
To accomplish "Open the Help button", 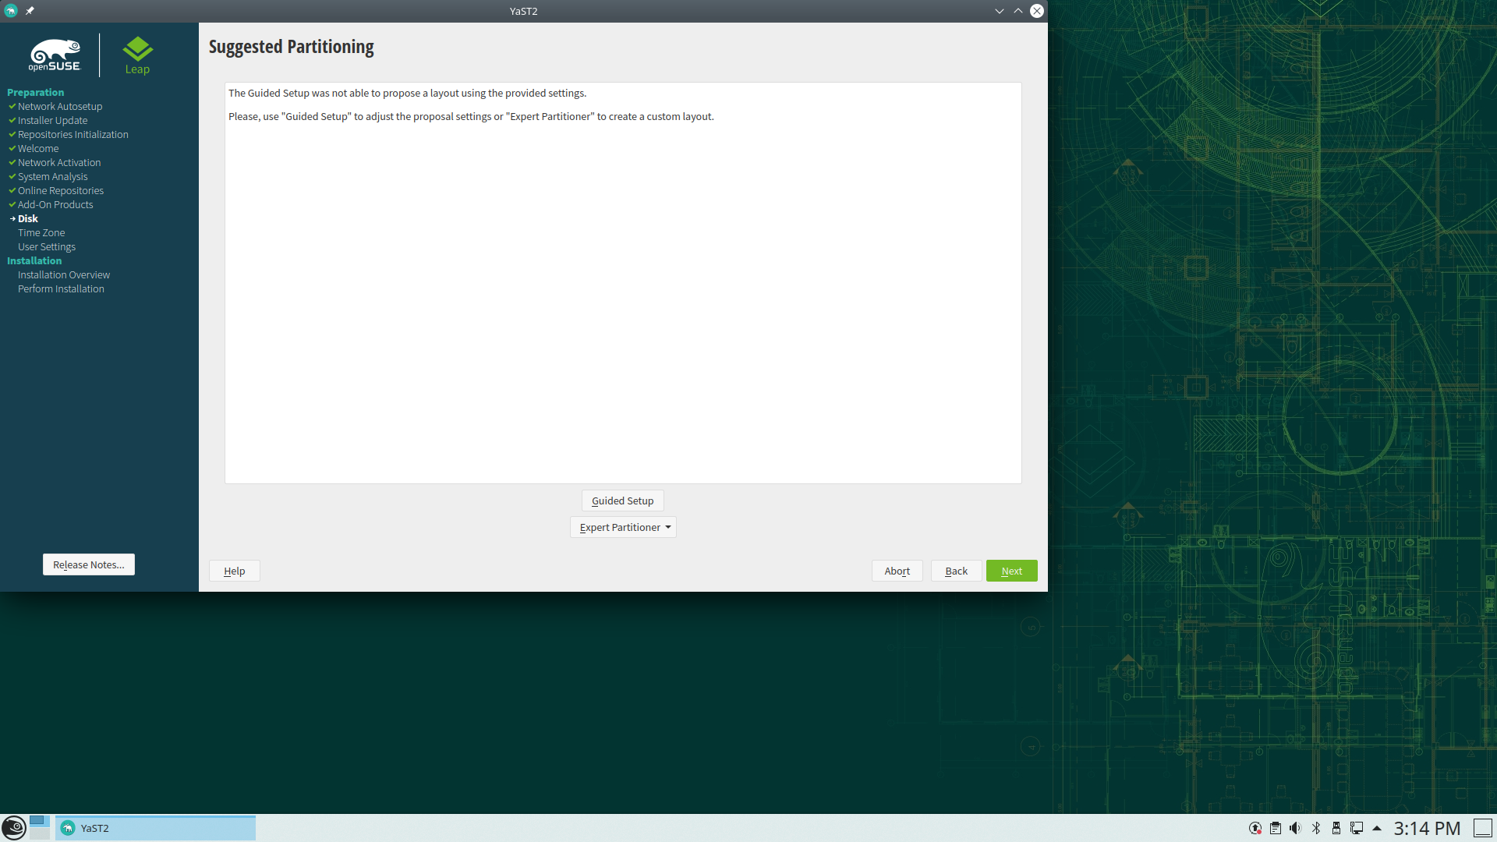I will (x=234, y=571).
